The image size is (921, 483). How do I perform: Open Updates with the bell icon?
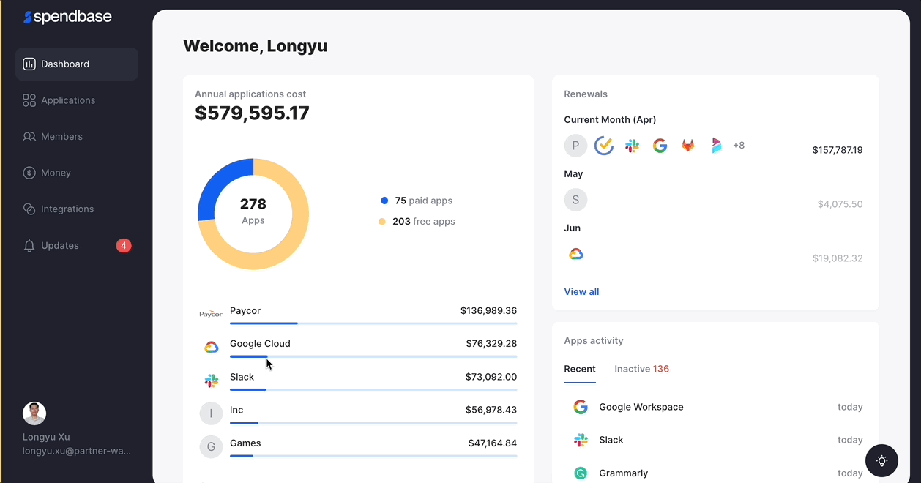(x=29, y=246)
